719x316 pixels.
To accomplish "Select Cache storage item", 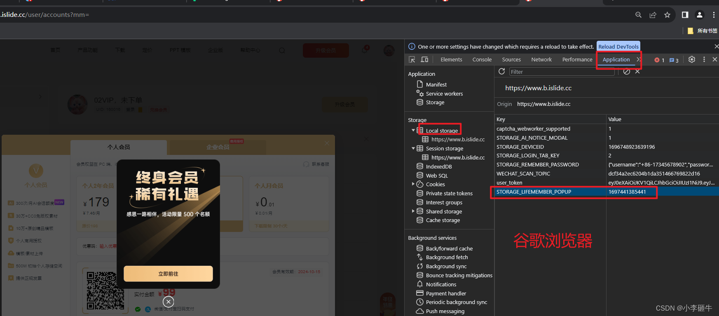I will 443,220.
